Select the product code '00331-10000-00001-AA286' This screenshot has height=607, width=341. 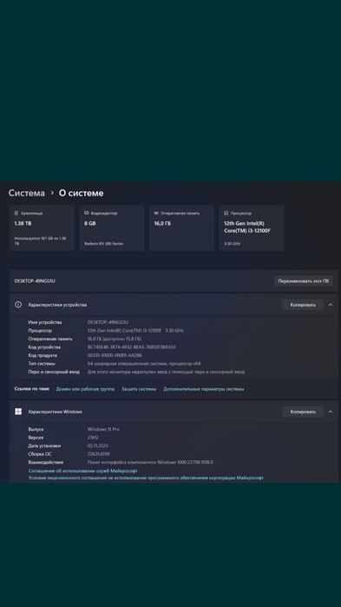[115, 355]
